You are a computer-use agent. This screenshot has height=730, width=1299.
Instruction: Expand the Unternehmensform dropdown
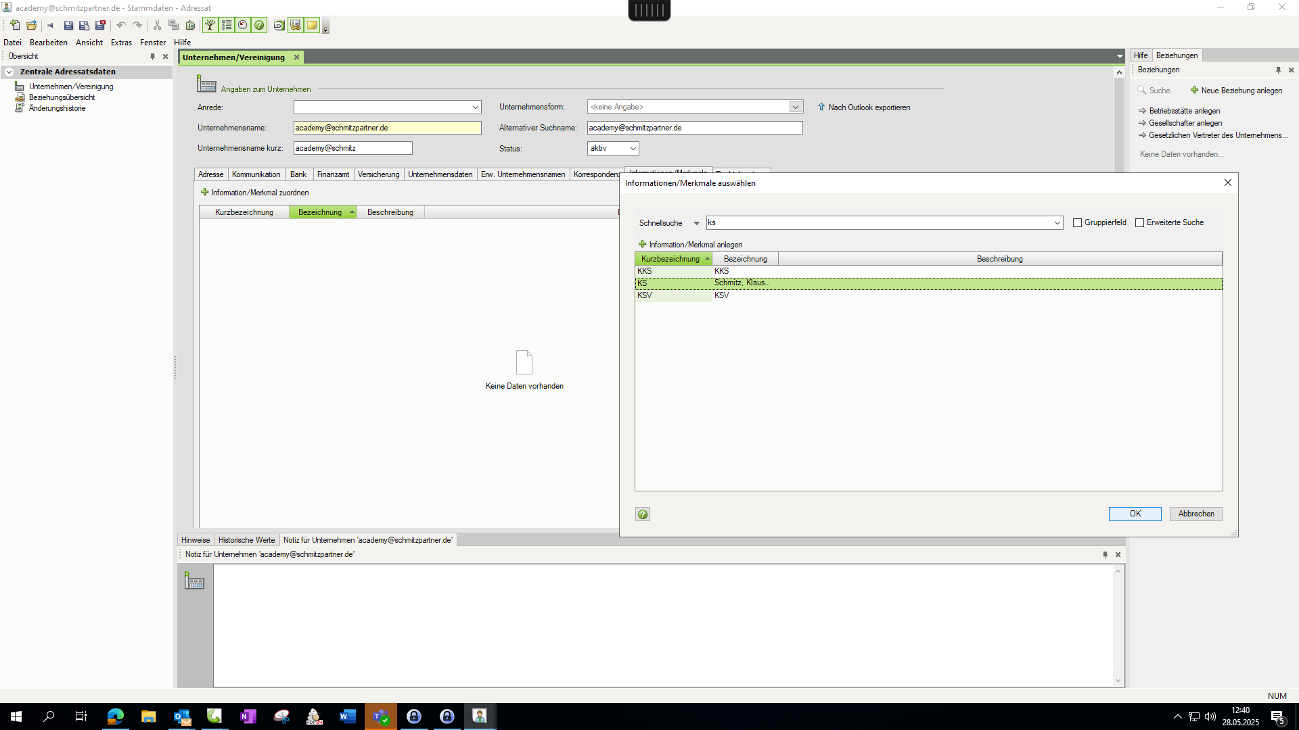click(796, 107)
